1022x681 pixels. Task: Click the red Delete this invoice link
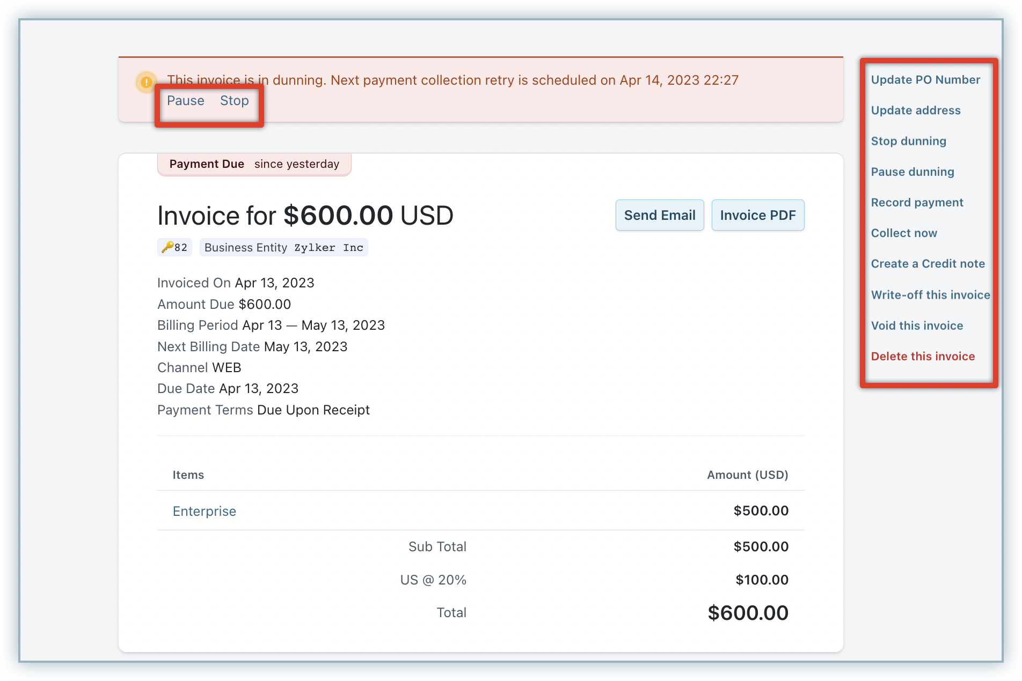pos(923,357)
